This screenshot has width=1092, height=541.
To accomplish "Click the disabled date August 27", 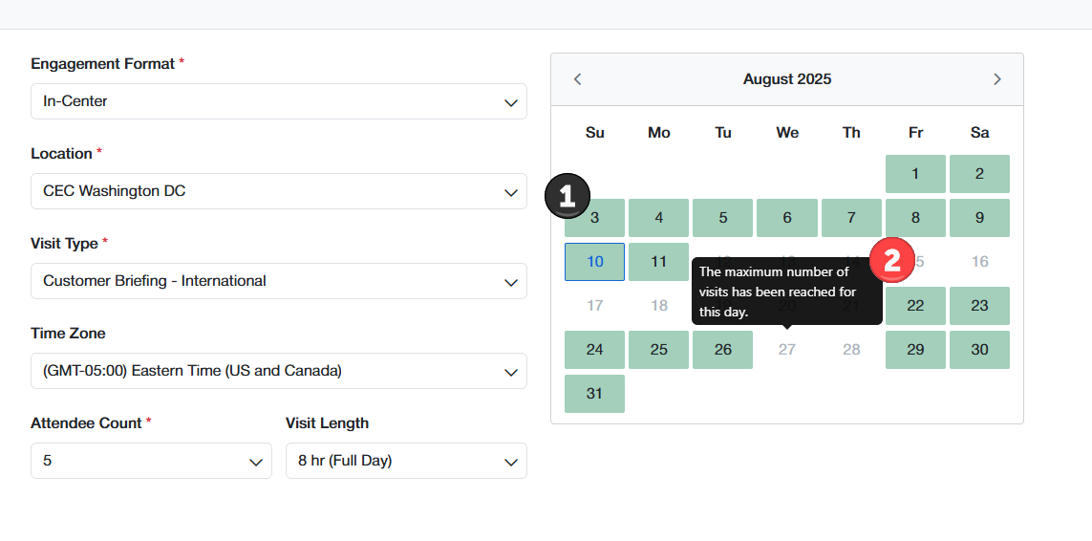I will pyautogui.click(x=786, y=350).
